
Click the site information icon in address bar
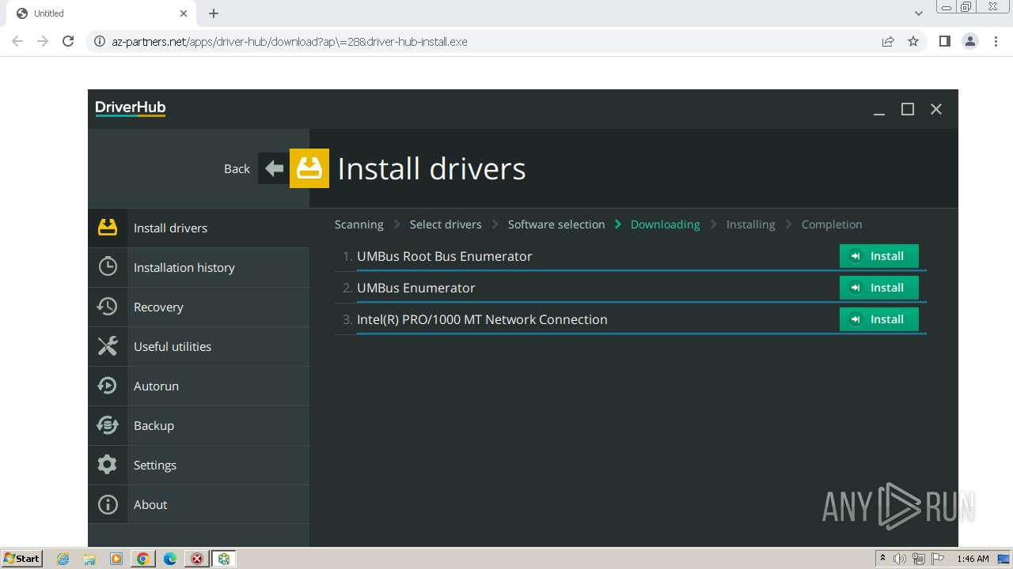100,41
